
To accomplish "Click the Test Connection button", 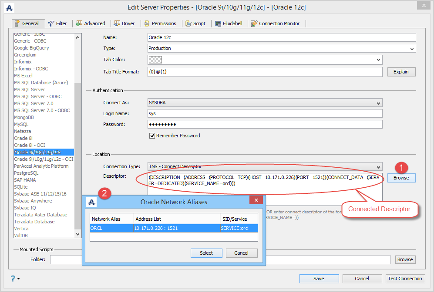I will pyautogui.click(x=405, y=279).
